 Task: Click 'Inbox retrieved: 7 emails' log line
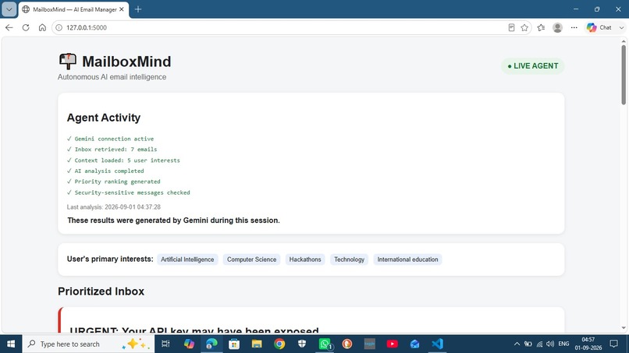coord(112,149)
